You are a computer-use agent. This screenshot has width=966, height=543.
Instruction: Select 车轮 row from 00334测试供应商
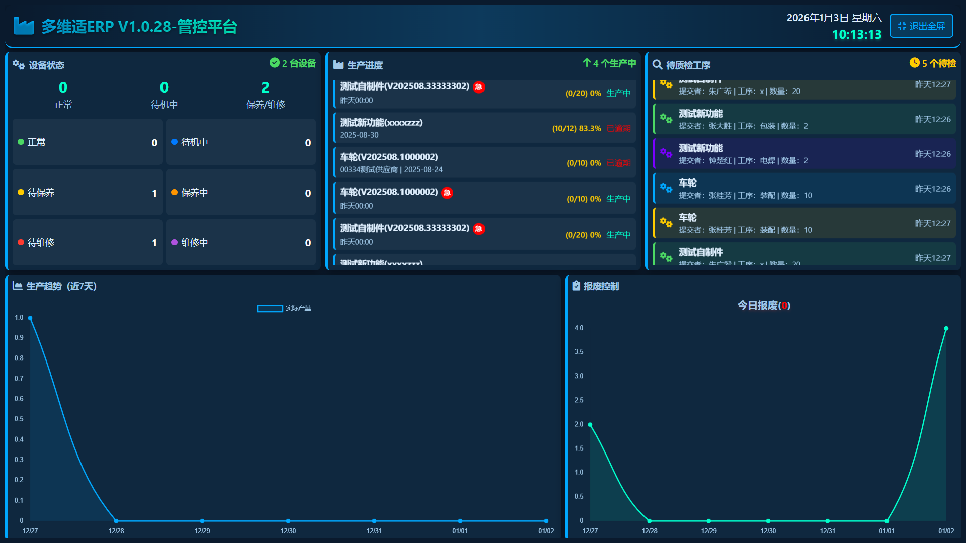pyautogui.click(x=484, y=163)
